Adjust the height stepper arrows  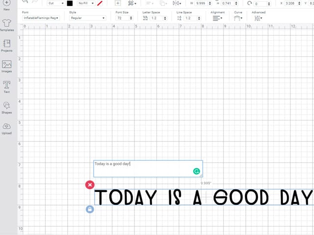236,3
